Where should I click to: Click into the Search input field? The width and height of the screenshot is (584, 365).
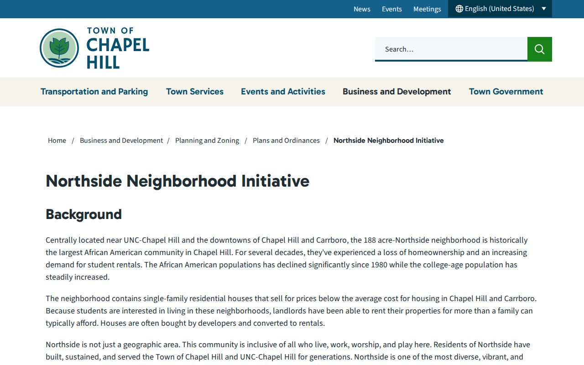coord(451,49)
